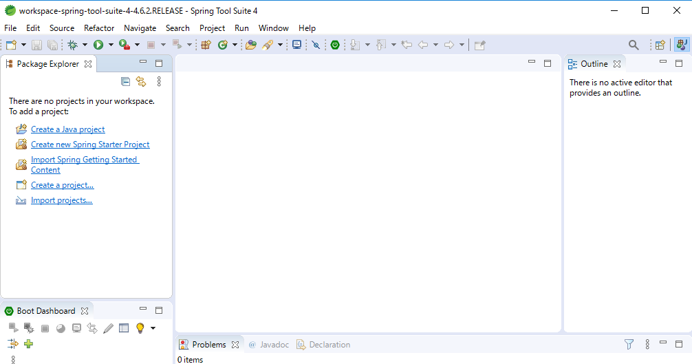Expand the Run dropdown arrow
692x364 pixels.
[111, 45]
